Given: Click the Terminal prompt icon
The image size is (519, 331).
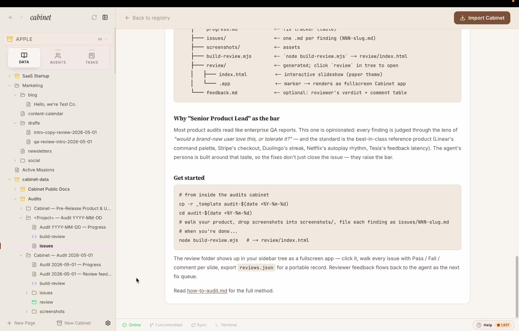Looking at the screenshot, I should coord(217,325).
